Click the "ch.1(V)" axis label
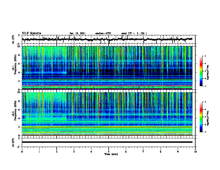 (x=13, y=39)
